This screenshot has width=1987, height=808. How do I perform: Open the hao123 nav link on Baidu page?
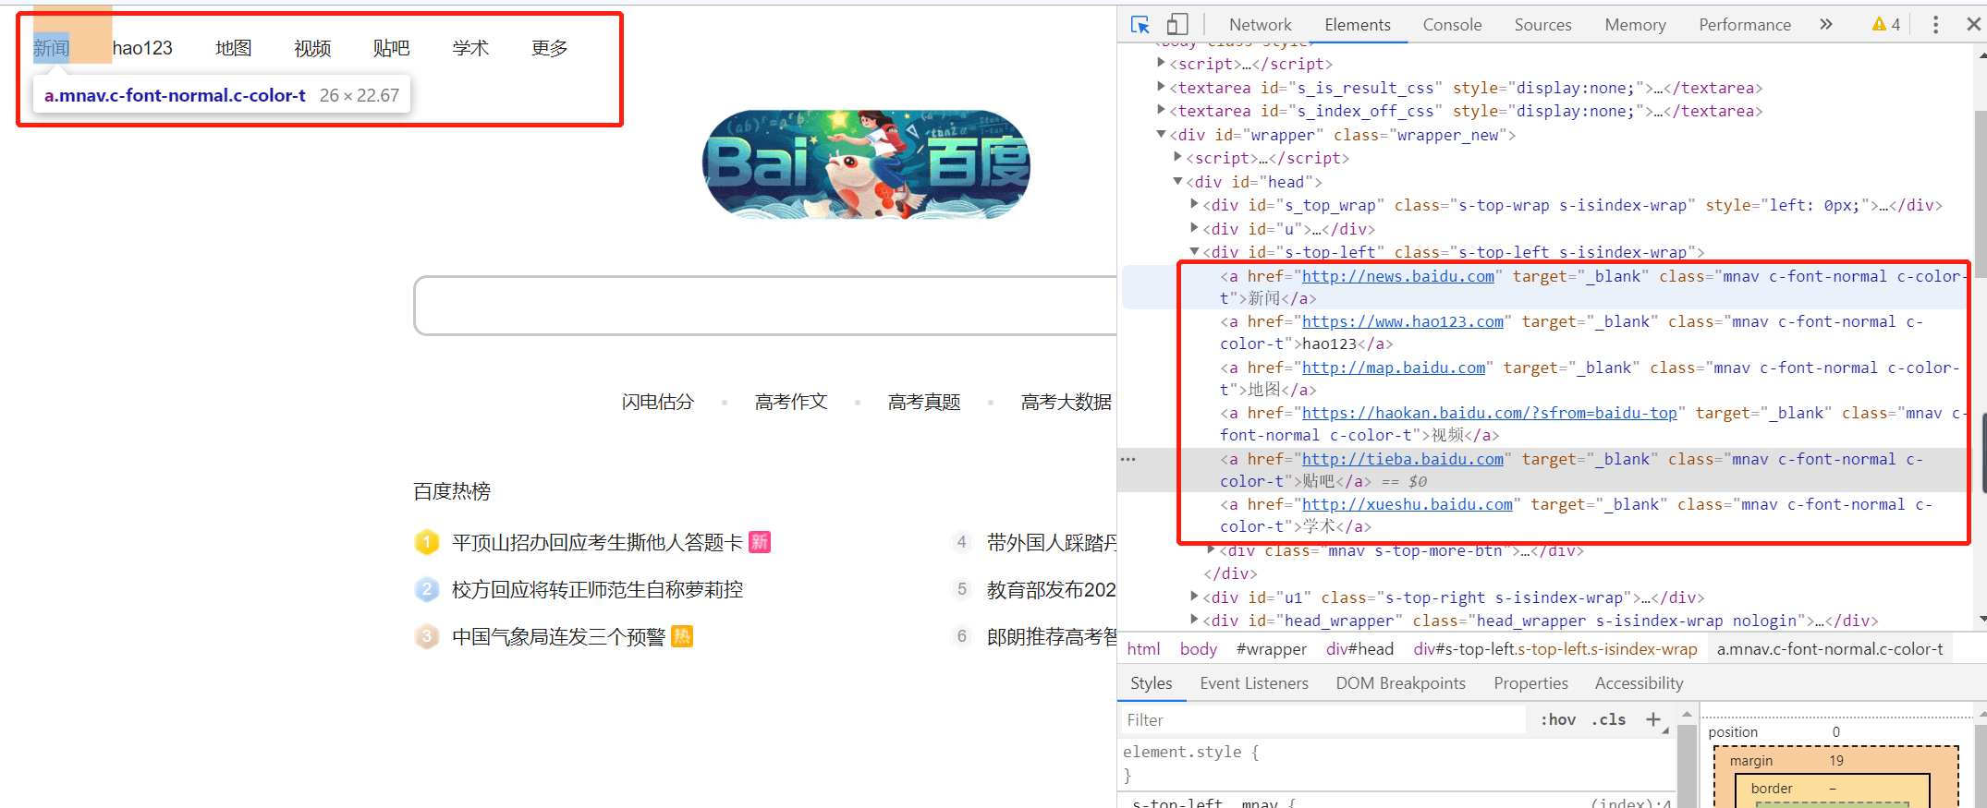tap(142, 48)
